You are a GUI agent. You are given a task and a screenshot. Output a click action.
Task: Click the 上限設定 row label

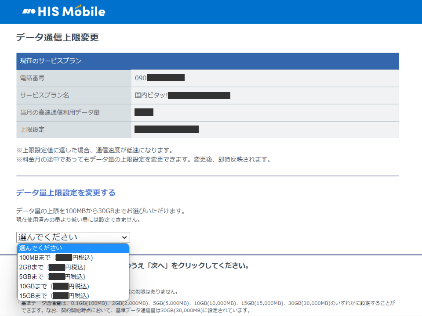pyautogui.click(x=32, y=129)
